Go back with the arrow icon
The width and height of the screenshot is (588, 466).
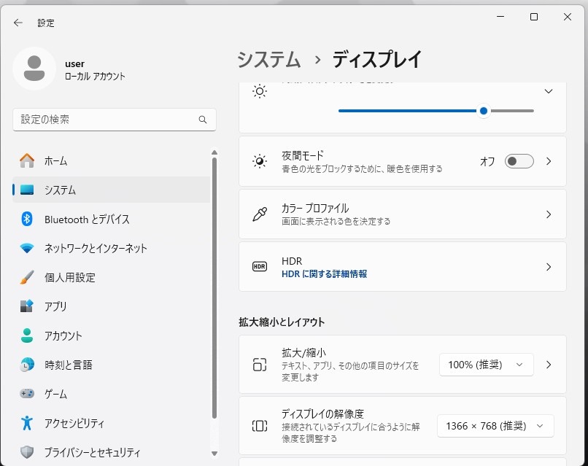(x=18, y=23)
